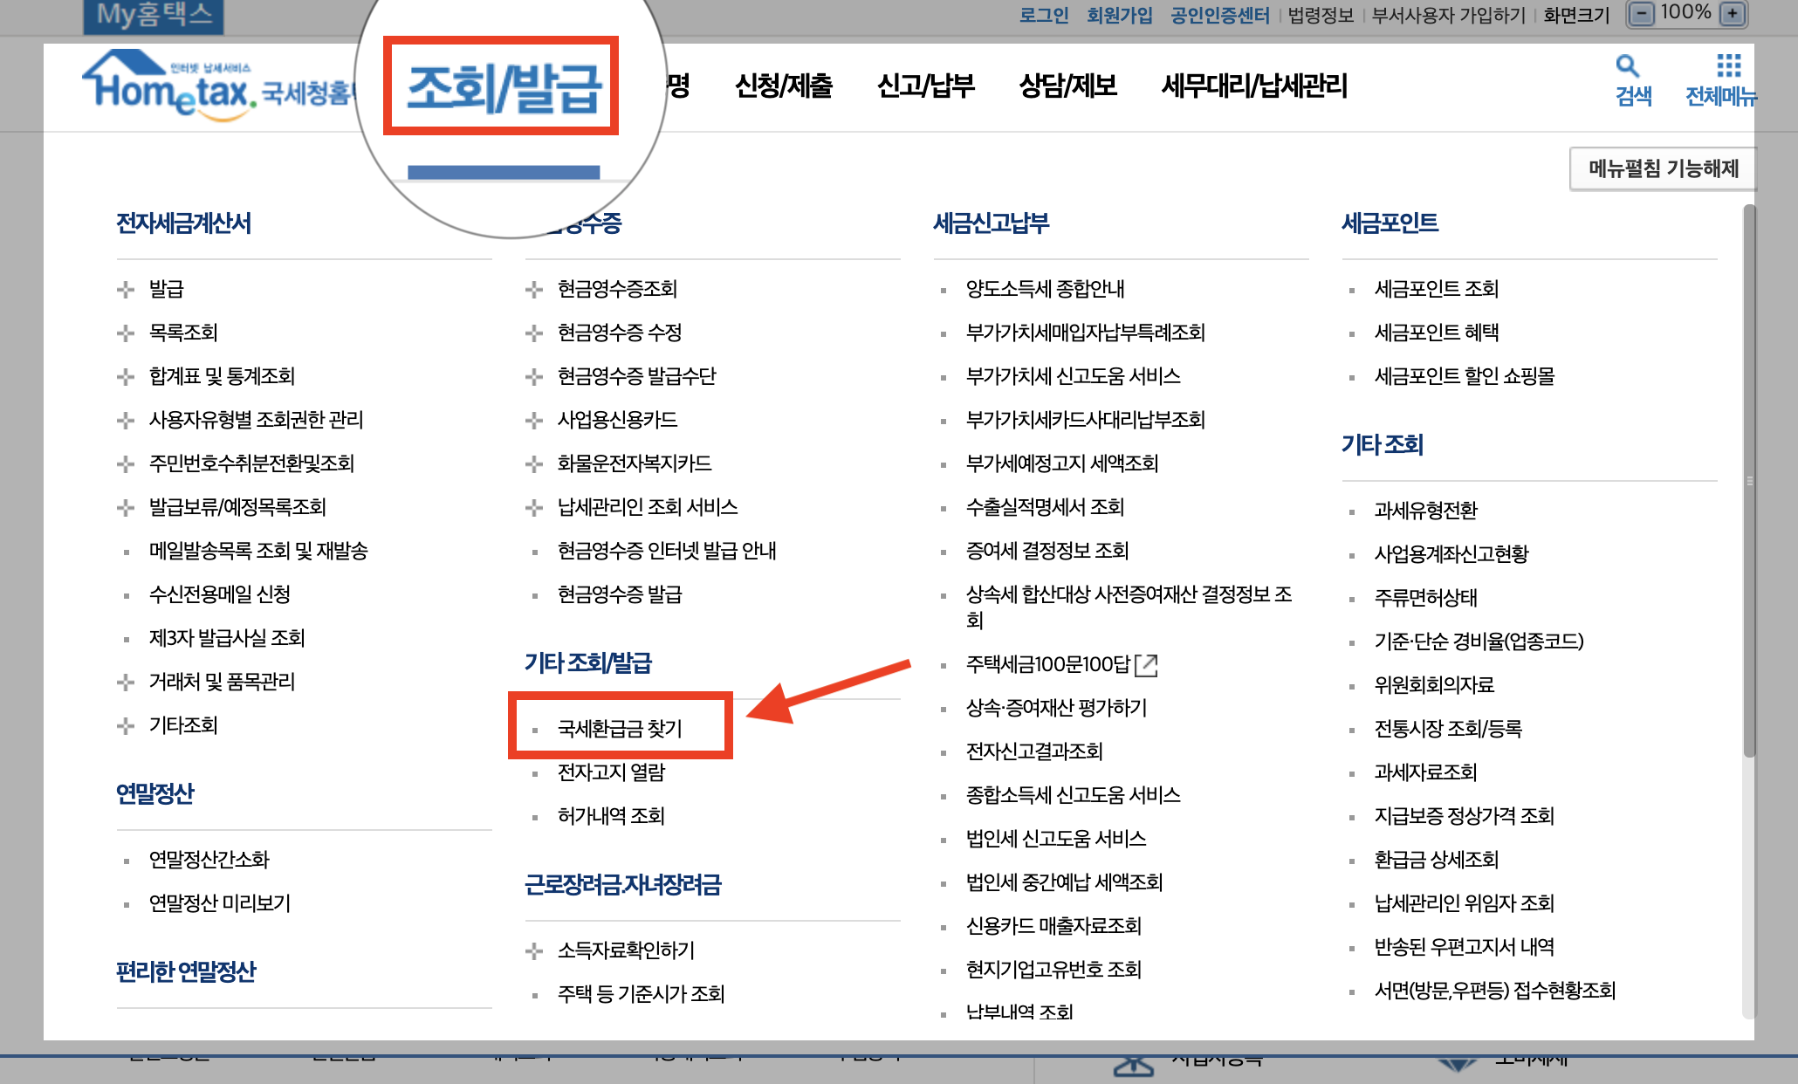Expand the 발급 plus icon

tap(126, 290)
